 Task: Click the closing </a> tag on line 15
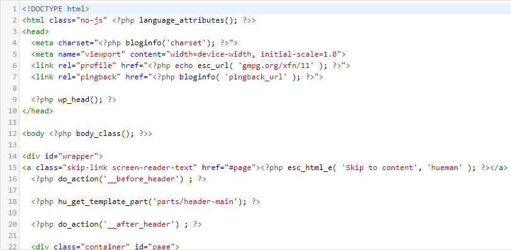[498, 168]
